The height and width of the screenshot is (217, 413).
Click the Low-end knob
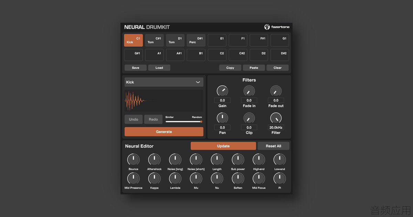[280, 159]
